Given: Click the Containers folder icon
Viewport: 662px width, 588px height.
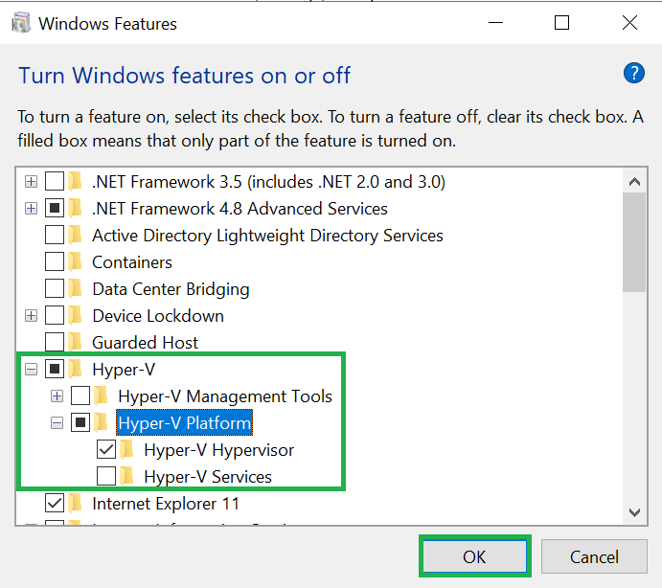Looking at the screenshot, I should [x=77, y=262].
